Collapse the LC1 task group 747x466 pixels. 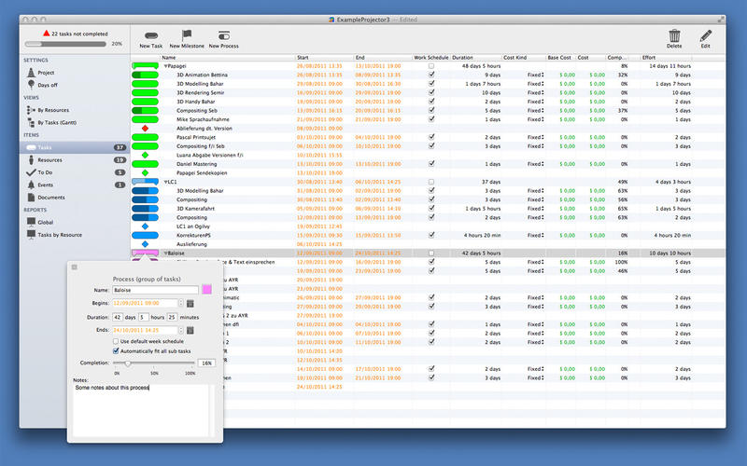(x=166, y=182)
